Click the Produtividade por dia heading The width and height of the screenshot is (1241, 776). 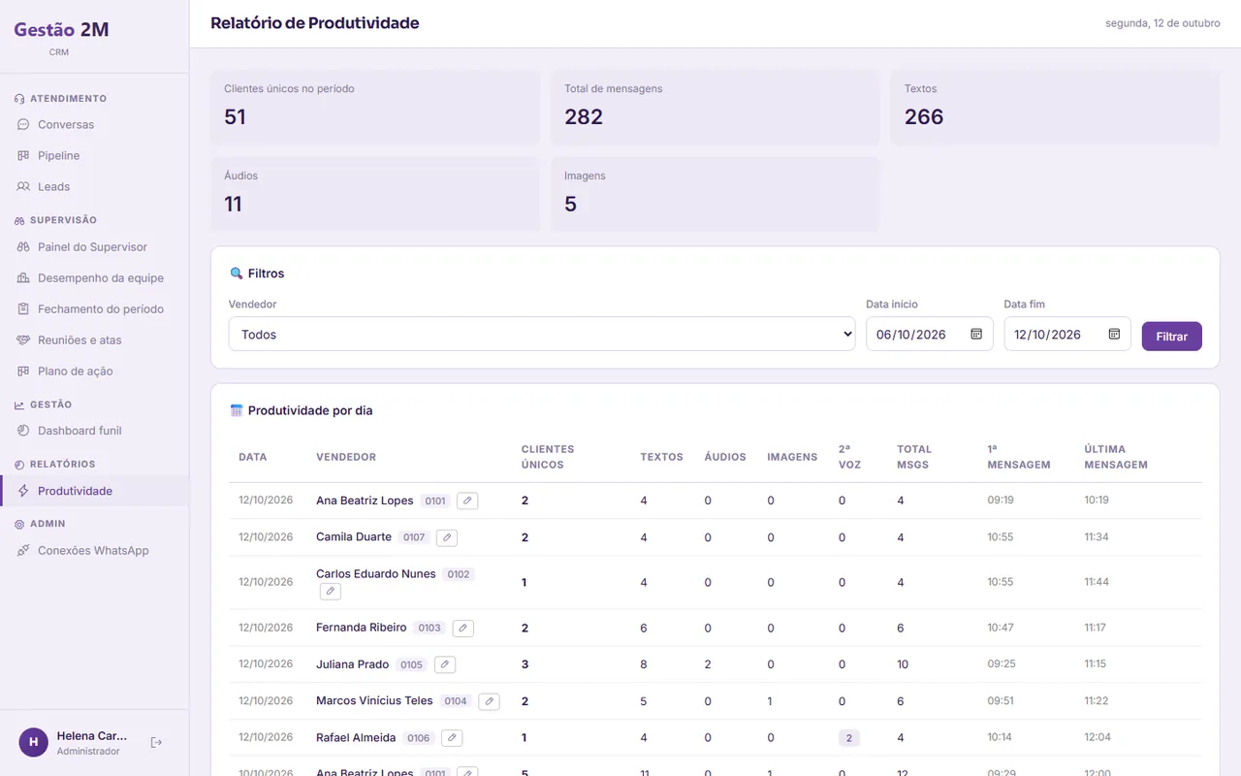tap(310, 410)
